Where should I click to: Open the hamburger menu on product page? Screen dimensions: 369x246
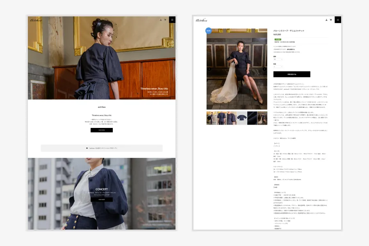click(338, 20)
